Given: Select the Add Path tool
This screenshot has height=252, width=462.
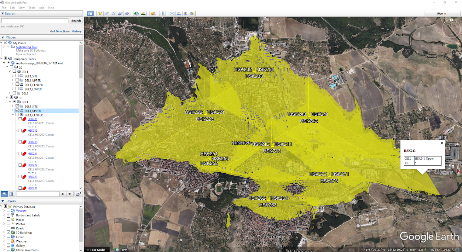Looking at the screenshot, I should pos(113,14).
